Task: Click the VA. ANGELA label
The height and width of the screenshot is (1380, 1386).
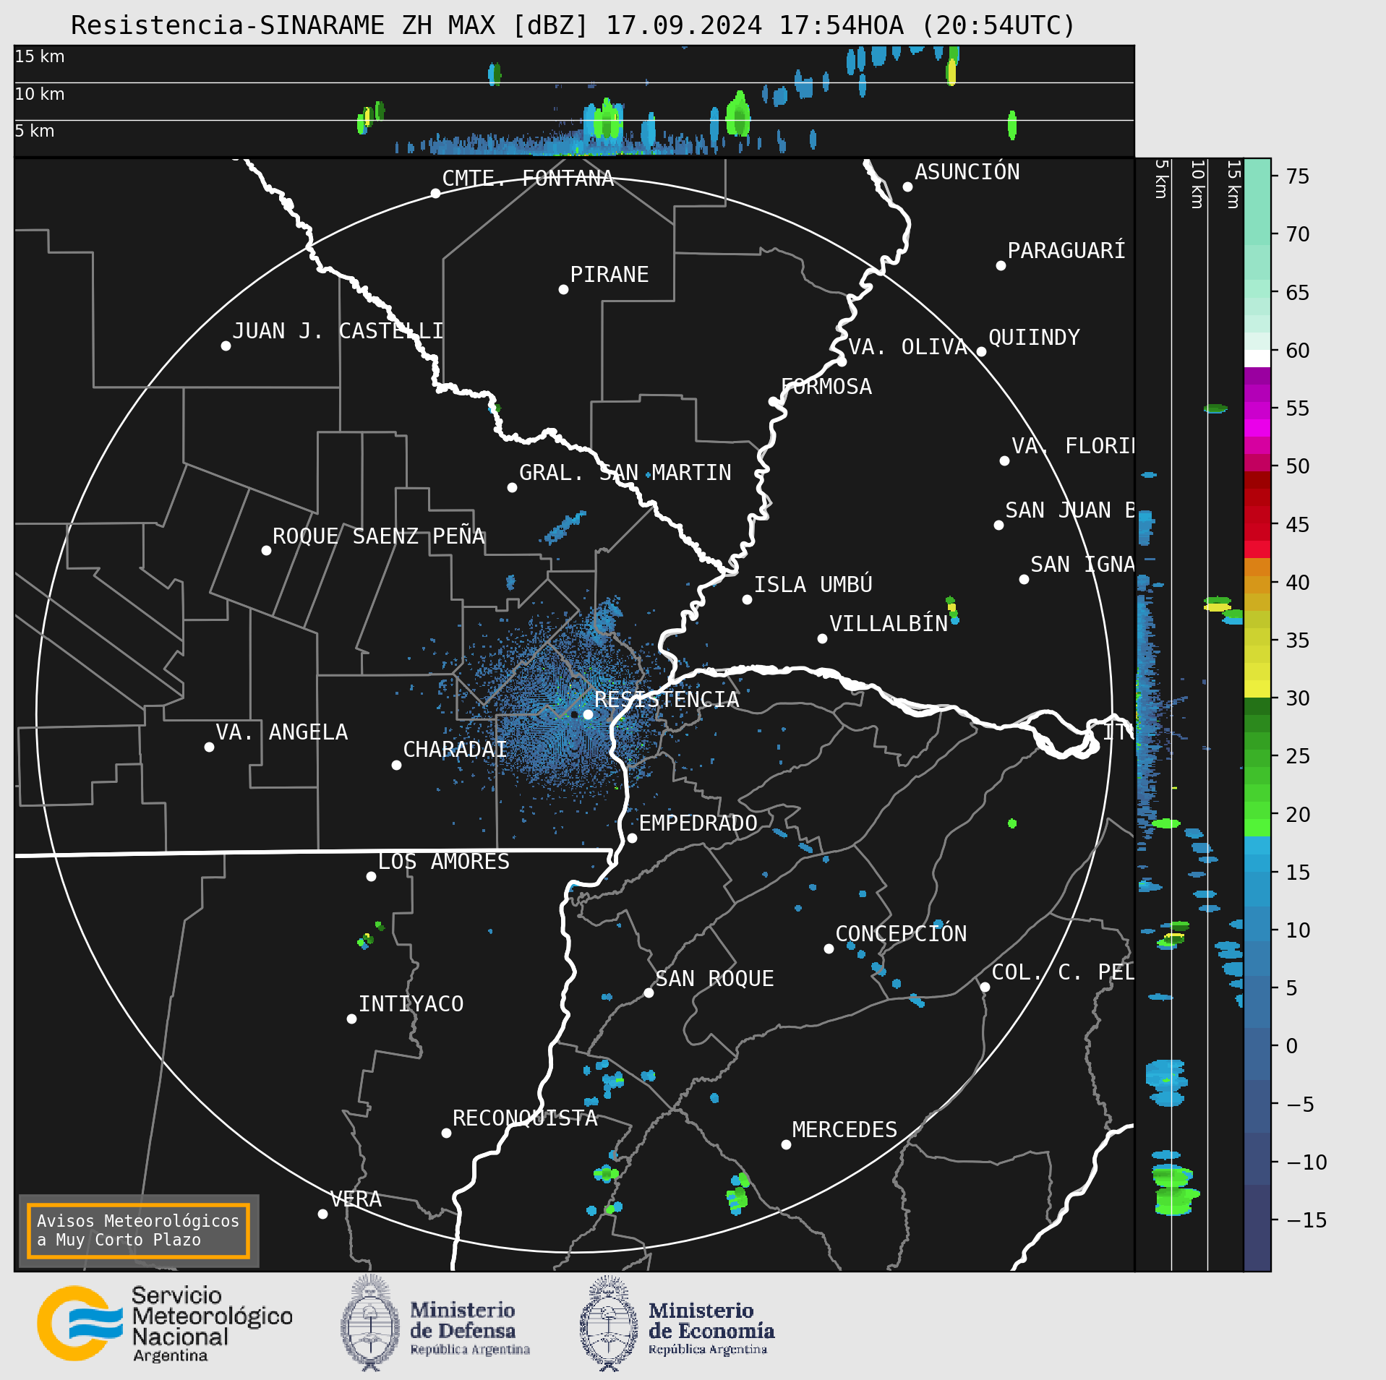Action: point(282,732)
